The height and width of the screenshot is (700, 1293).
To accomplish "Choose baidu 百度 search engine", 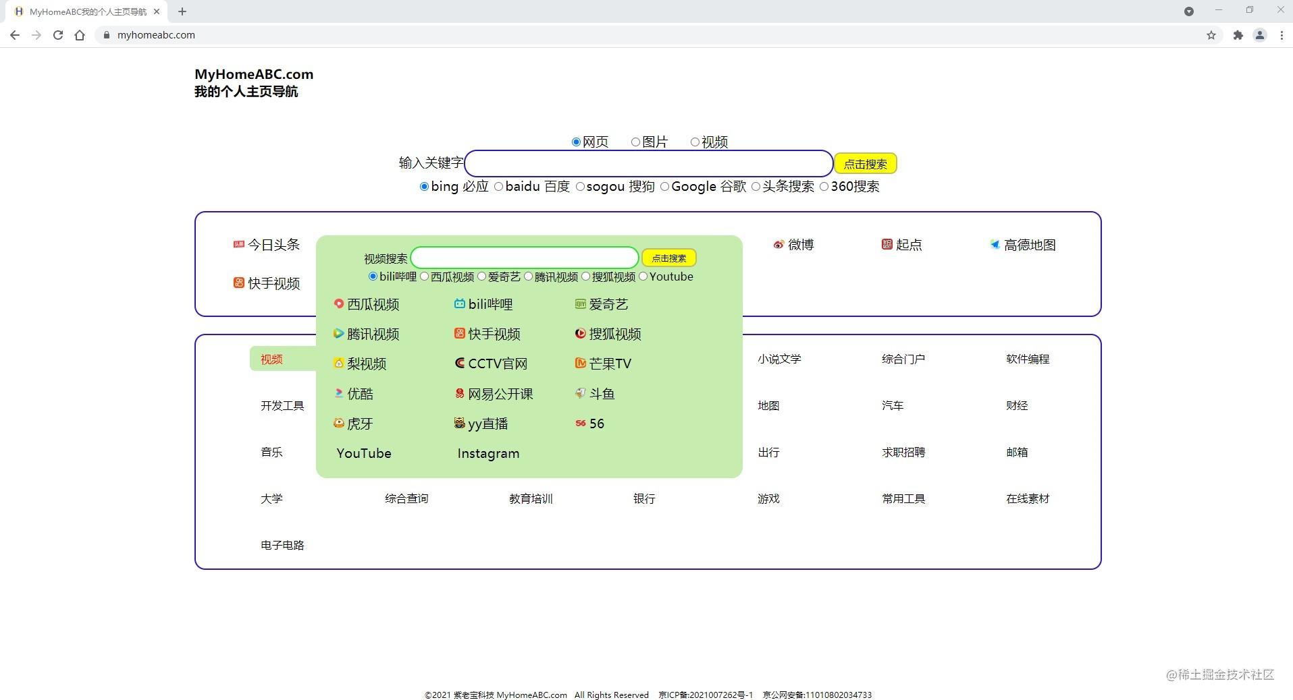I will point(498,186).
